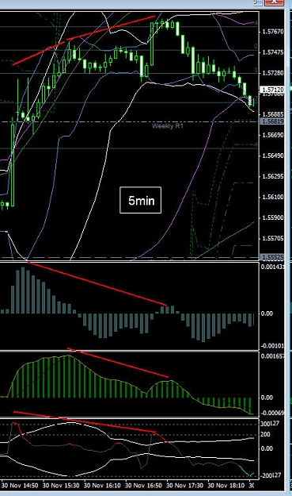This screenshot has width=292, height=496.
Task: Click the -0.00101 histogram scale minimum
Action: point(273,346)
